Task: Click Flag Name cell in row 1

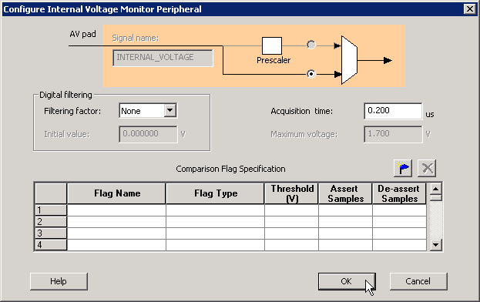Action: point(116,210)
